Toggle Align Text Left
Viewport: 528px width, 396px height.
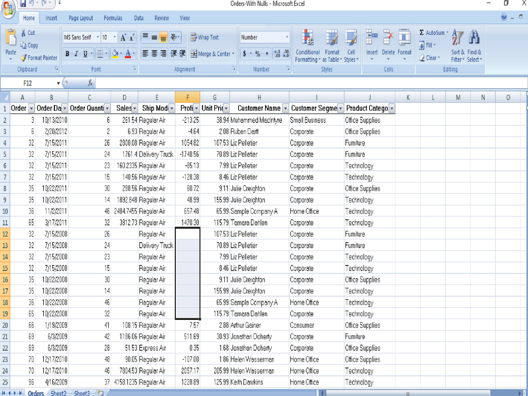146,53
